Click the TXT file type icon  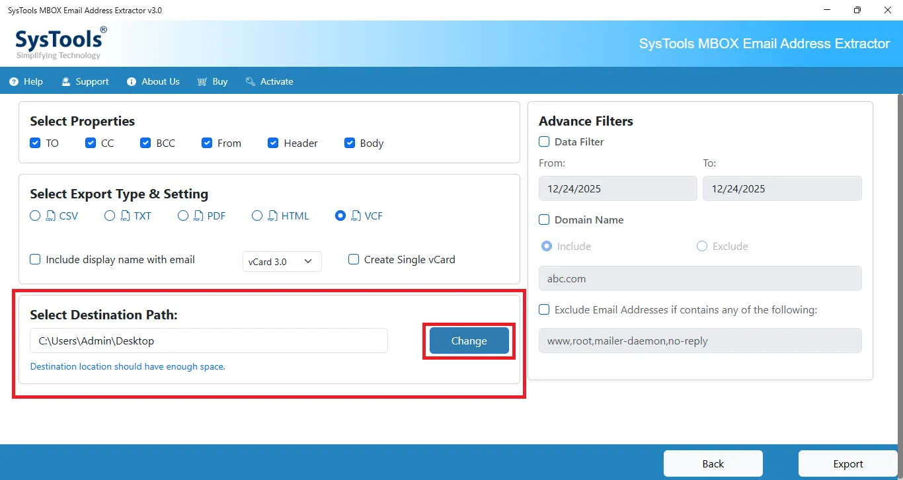click(x=126, y=216)
